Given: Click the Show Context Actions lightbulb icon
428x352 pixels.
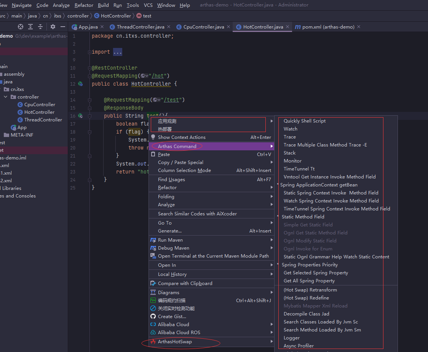Looking at the screenshot, I should (x=153, y=137).
